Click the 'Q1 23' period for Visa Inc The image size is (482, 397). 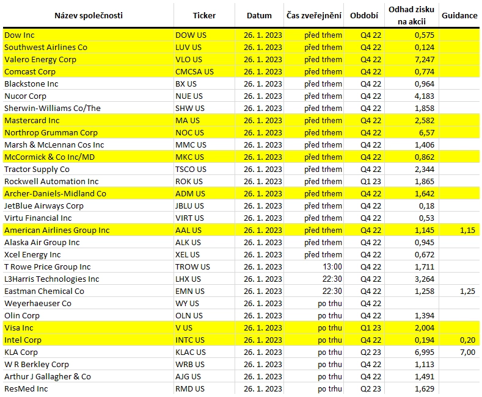coord(371,327)
